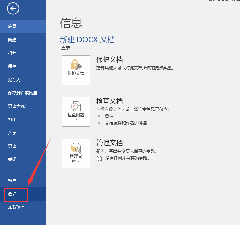Choose 导出为PDF from the sidebar

click(18, 106)
